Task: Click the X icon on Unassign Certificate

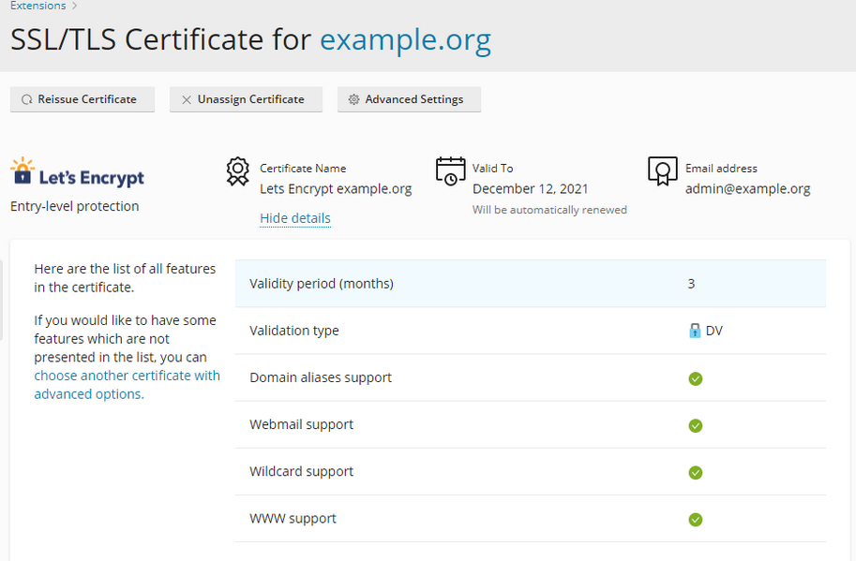Action: point(187,100)
